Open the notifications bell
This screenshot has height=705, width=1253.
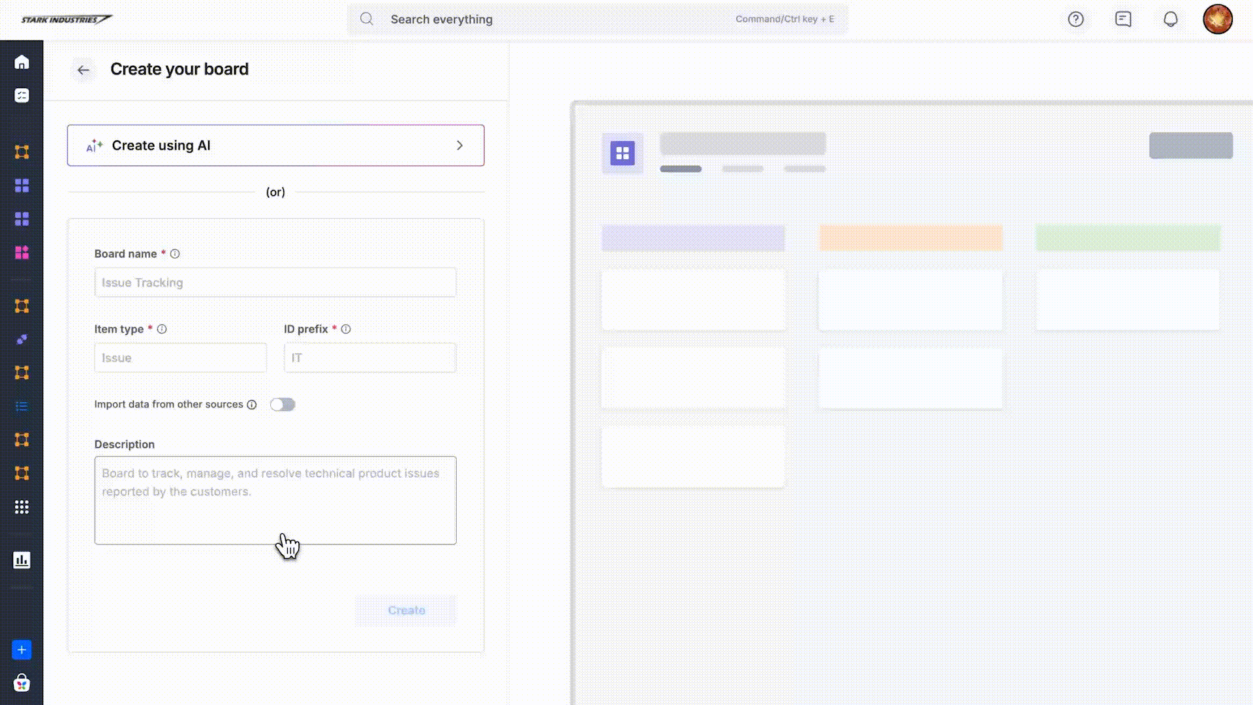1171,20
